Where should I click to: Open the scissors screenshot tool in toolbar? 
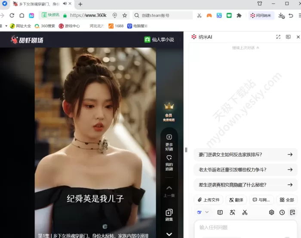199,15
